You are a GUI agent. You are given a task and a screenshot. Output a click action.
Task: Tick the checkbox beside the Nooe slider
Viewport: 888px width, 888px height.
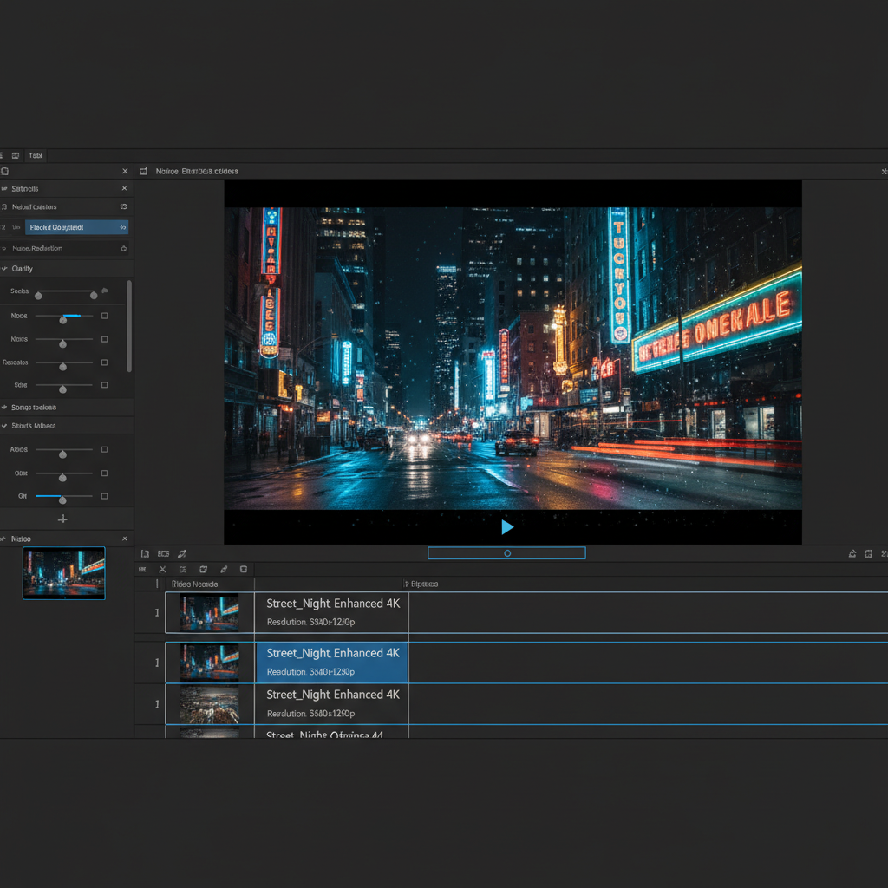point(104,316)
